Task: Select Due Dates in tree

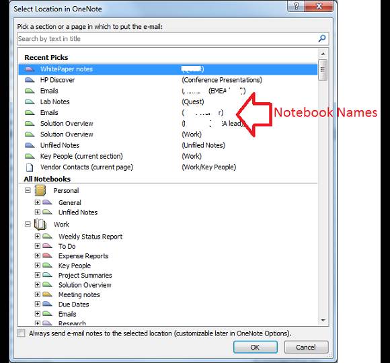Action: 73,305
